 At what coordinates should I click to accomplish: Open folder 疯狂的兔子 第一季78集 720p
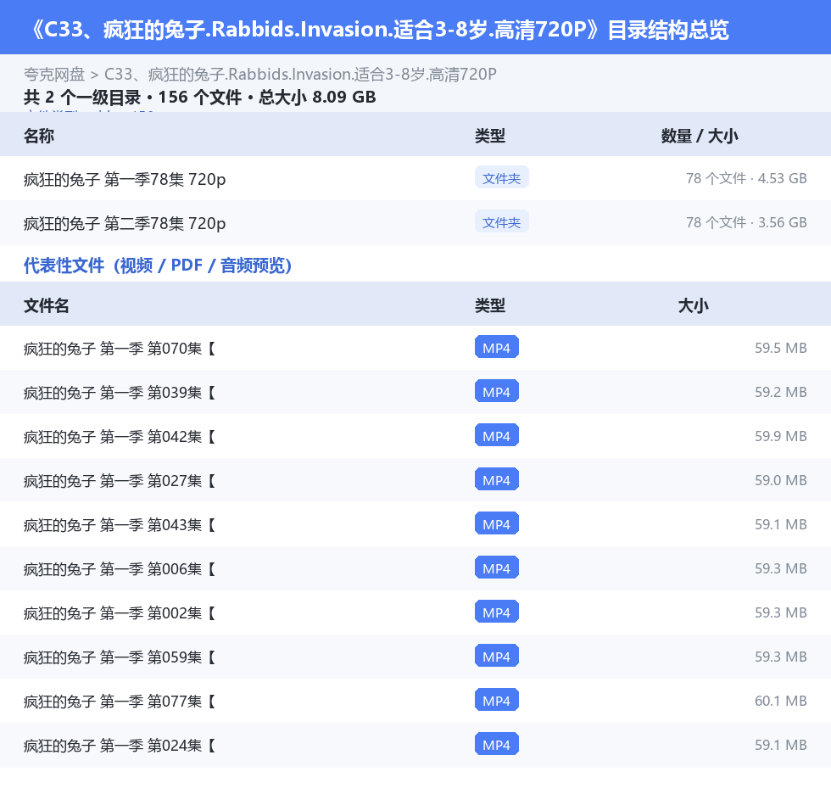[x=125, y=179]
